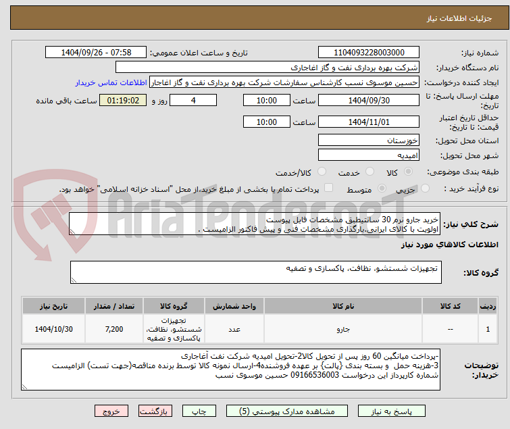Click the ایجاد کننده درخواست field

click(284, 82)
